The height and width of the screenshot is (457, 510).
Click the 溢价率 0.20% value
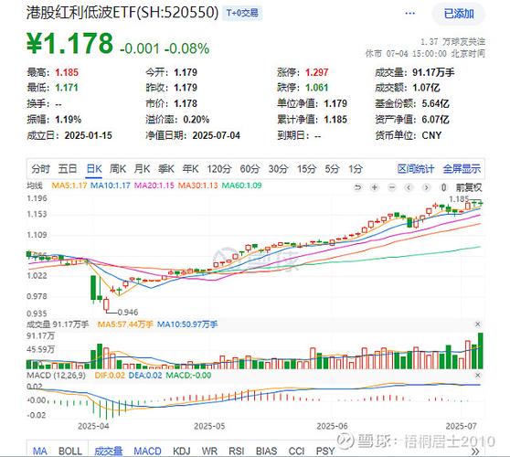(x=197, y=120)
